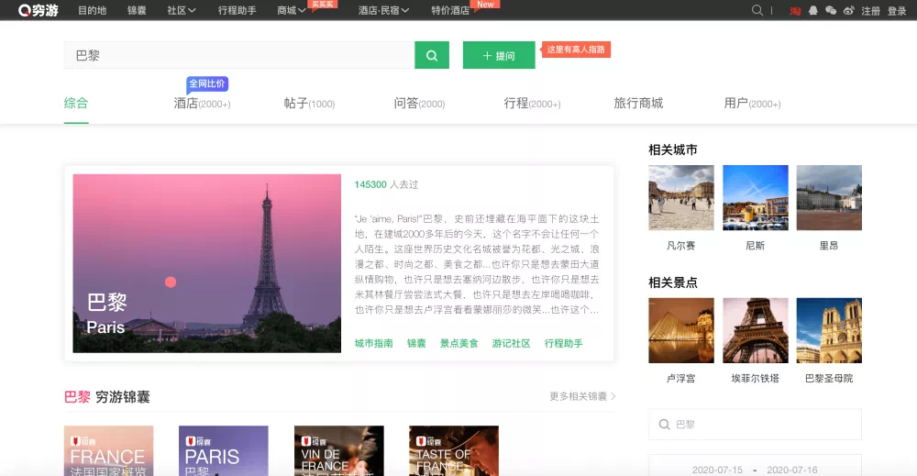Image resolution: width=917 pixels, height=476 pixels.
Task: Click the green search magnifier button
Action: [432, 55]
